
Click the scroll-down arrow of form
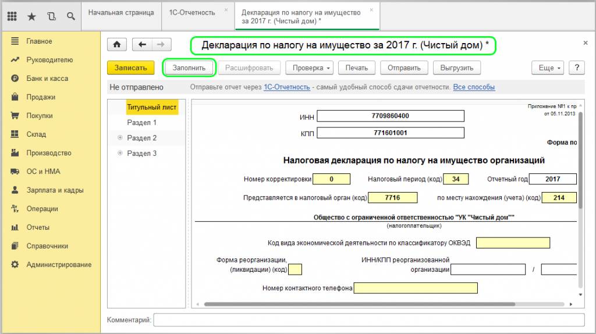tap(580, 294)
